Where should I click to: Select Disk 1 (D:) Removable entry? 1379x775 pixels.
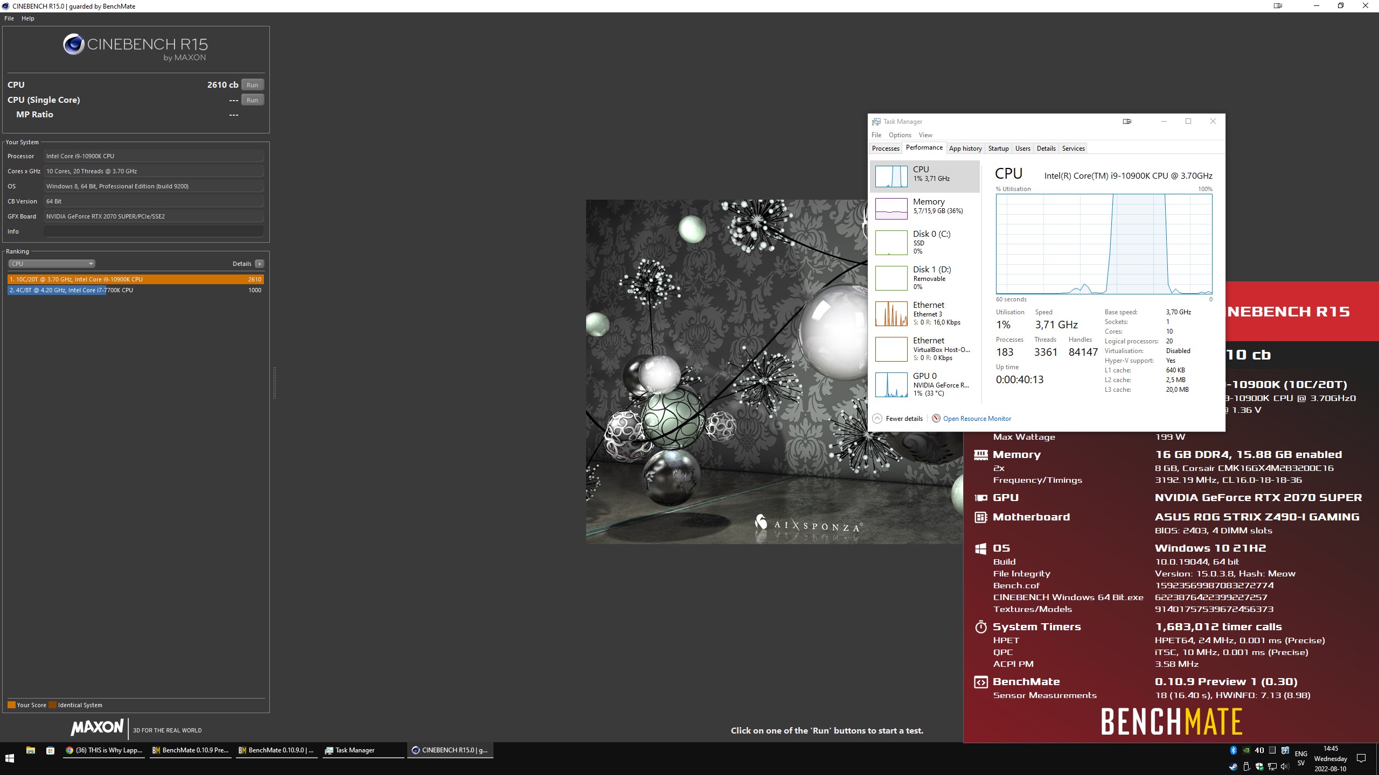924,278
